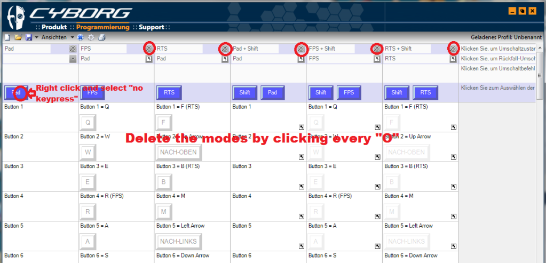Expand the arrow next to the save icon
This screenshot has height=263, width=546.
pos(36,37)
